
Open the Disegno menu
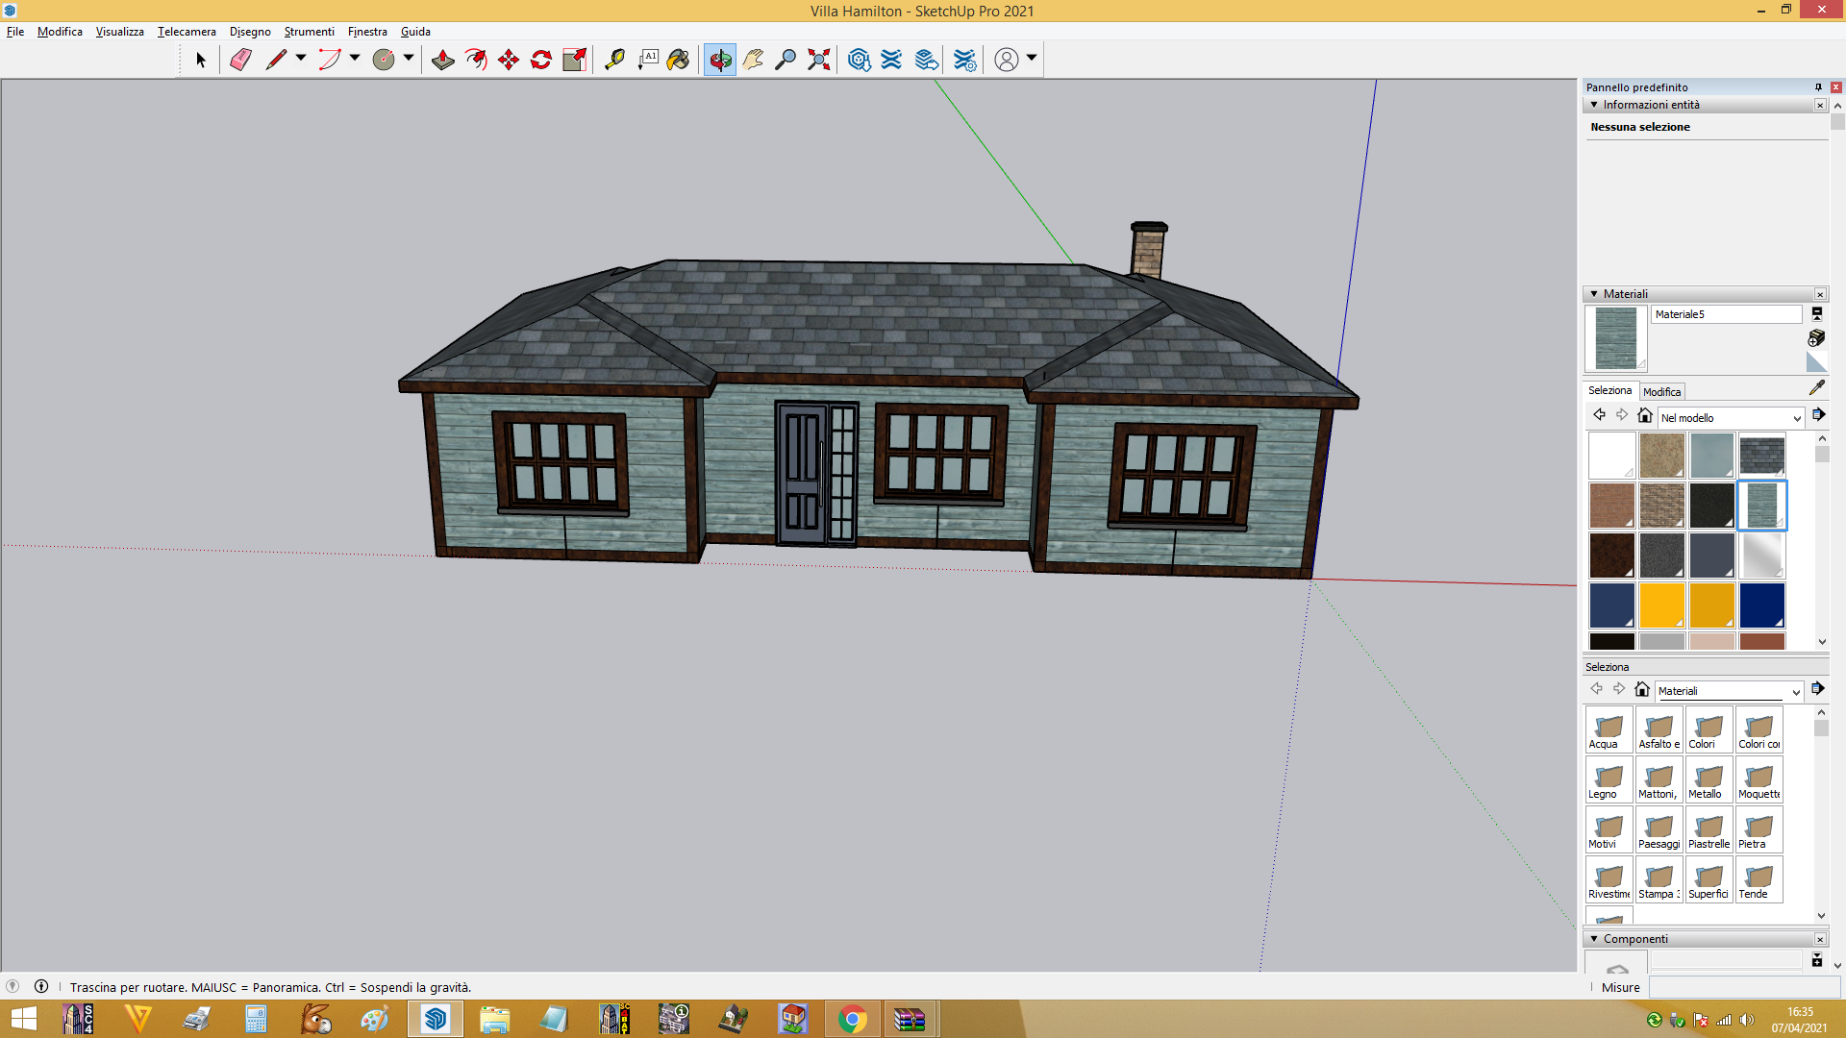(250, 32)
